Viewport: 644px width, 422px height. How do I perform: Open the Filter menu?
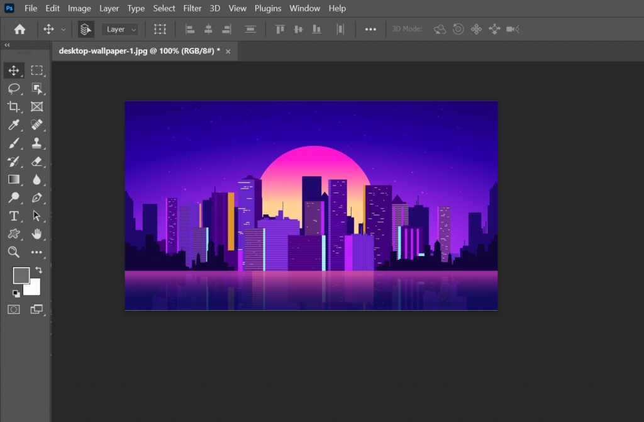(x=192, y=8)
